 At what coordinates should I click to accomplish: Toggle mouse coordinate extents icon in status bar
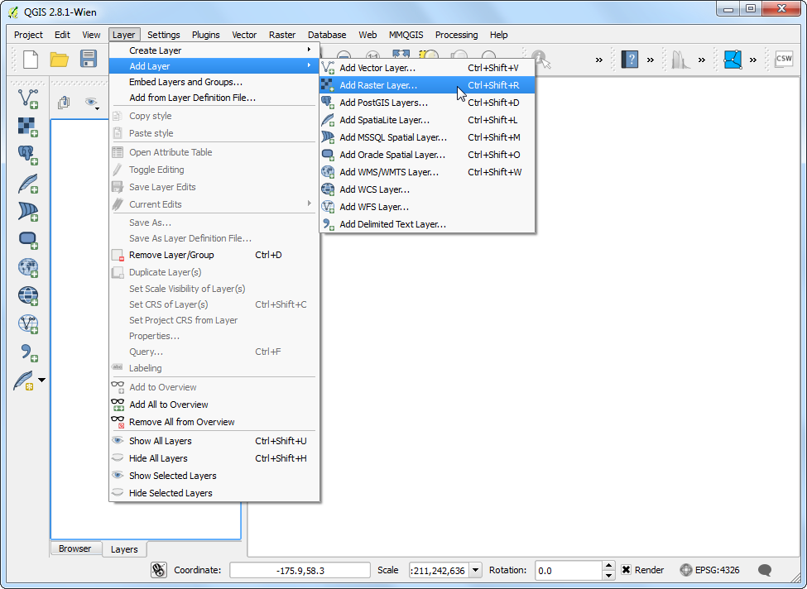coord(159,570)
